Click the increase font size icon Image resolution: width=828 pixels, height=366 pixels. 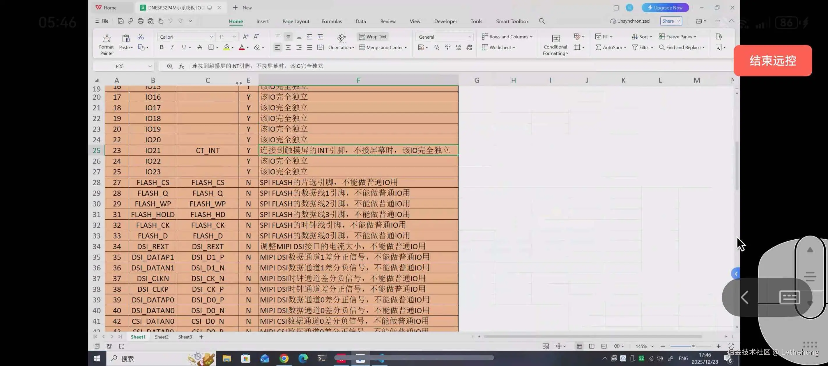(245, 37)
